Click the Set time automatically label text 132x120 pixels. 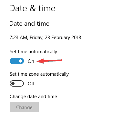tap(33, 52)
